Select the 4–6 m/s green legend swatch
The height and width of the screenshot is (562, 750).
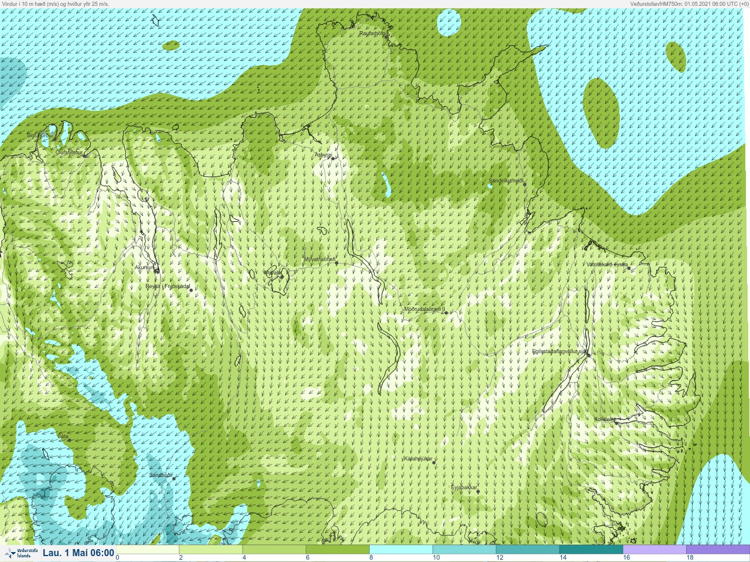pyautogui.click(x=274, y=550)
